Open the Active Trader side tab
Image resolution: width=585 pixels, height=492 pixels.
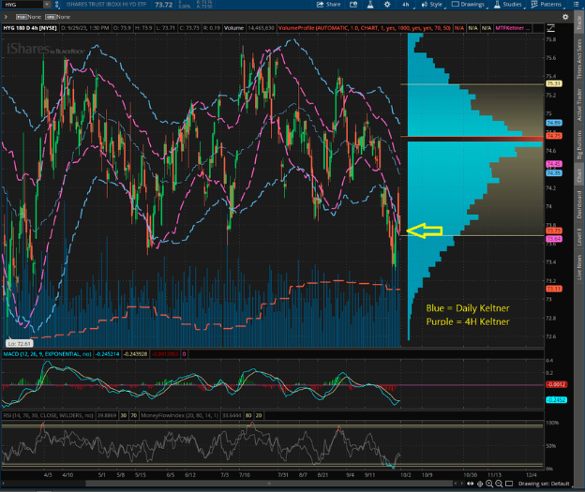click(579, 105)
